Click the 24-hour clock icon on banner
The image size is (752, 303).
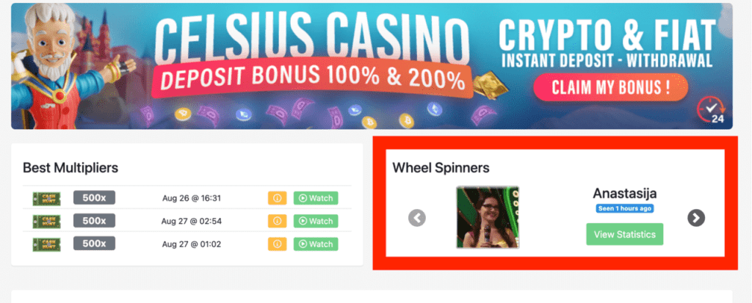[711, 110]
